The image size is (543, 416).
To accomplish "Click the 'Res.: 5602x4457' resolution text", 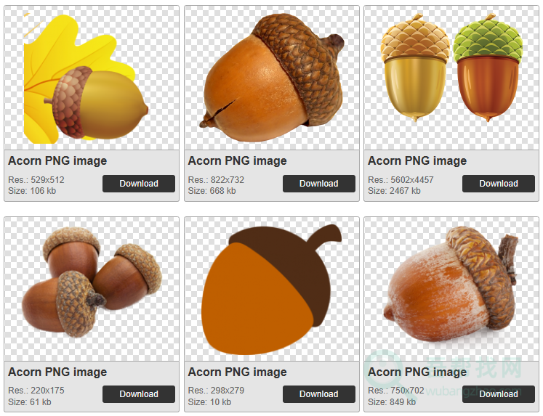I will pos(401,180).
